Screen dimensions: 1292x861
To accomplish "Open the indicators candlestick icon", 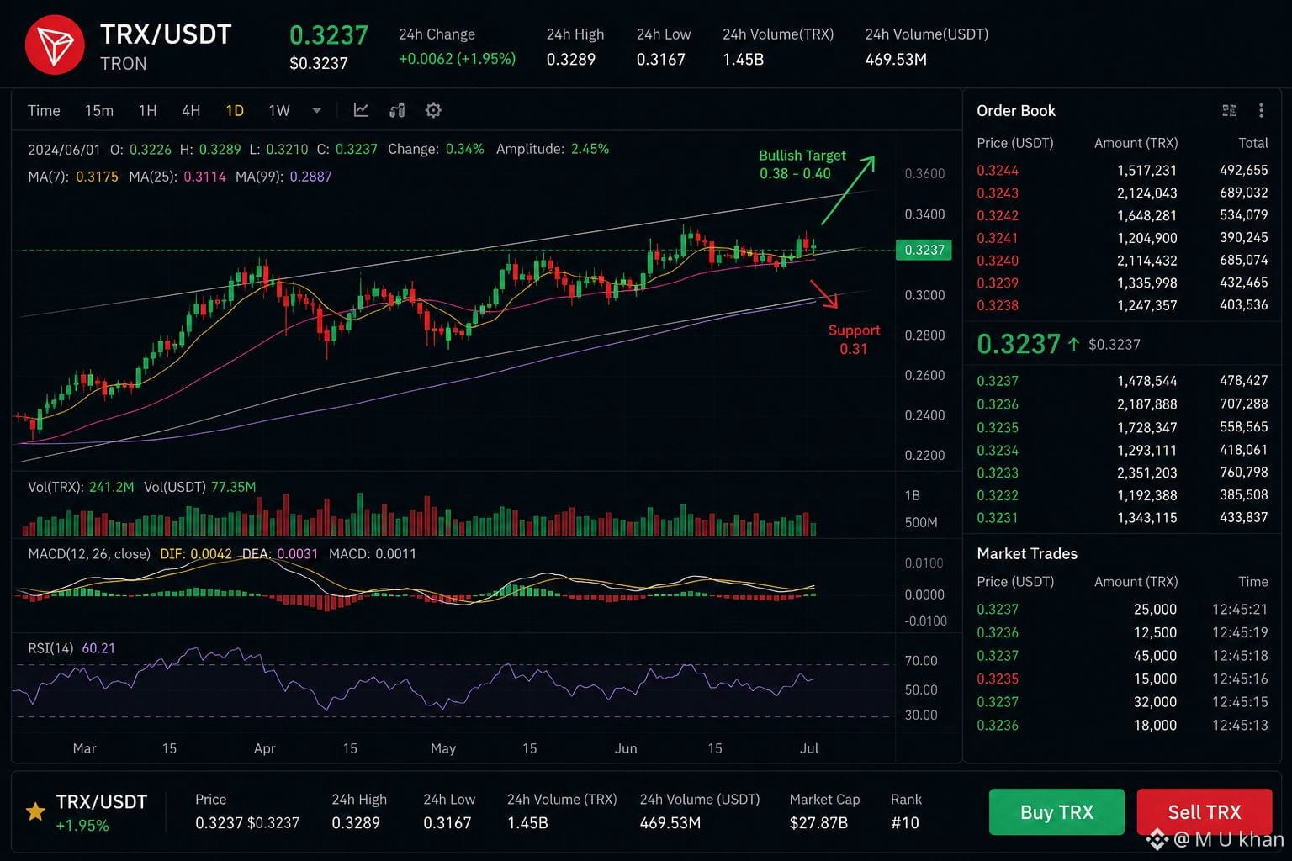I will [x=397, y=110].
